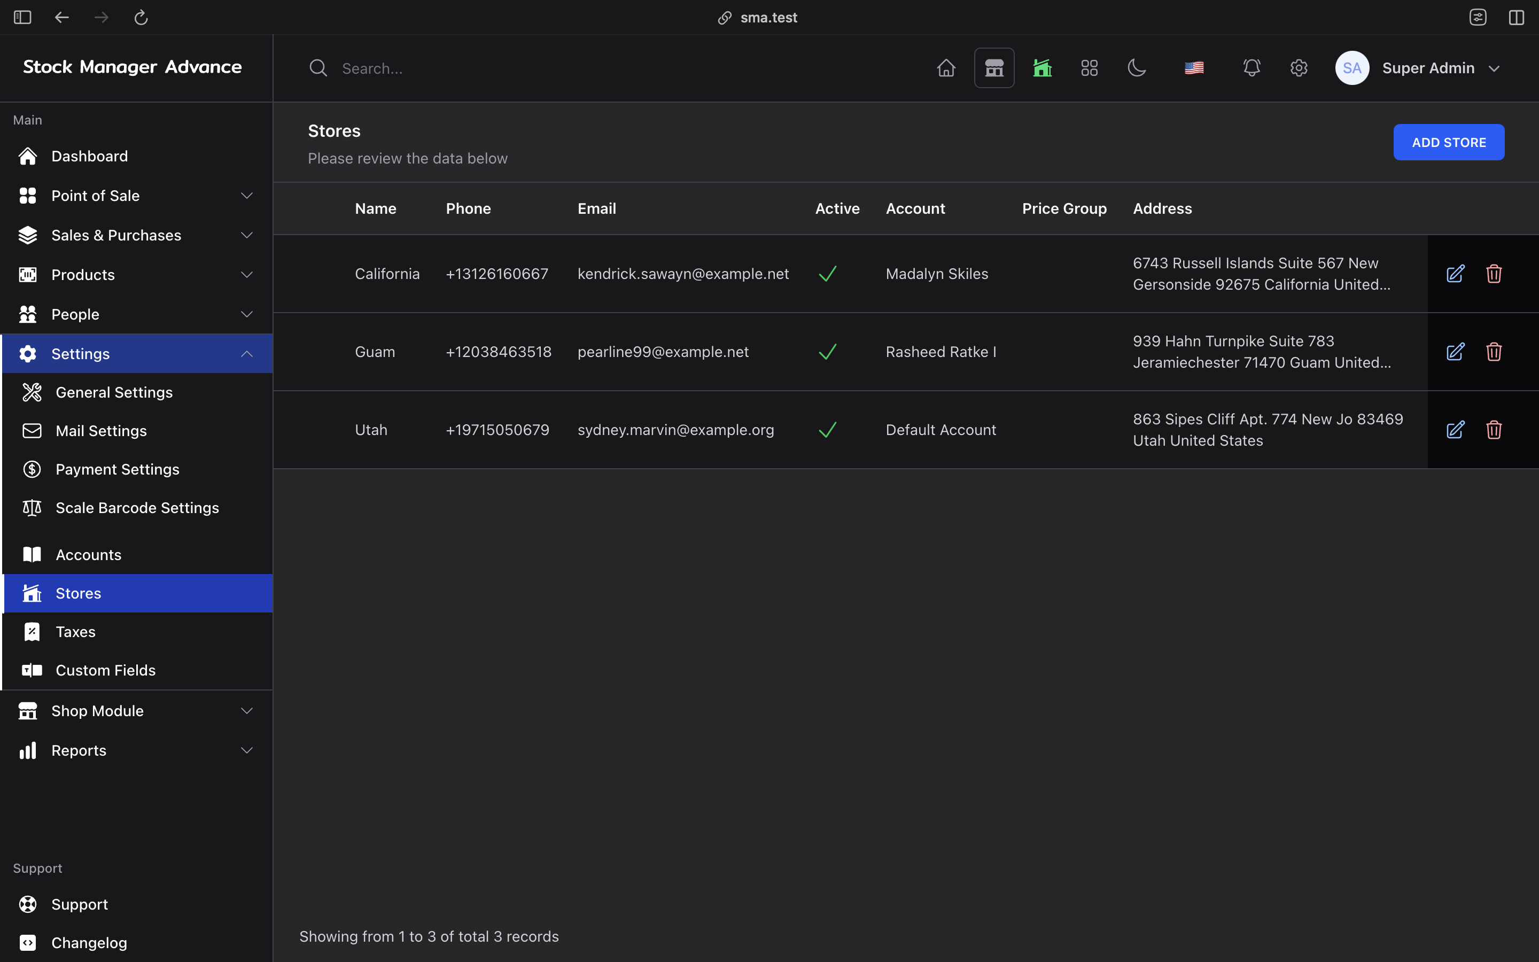Click the Madalyn Skiles account cell
The image size is (1539, 962).
pyautogui.click(x=937, y=274)
